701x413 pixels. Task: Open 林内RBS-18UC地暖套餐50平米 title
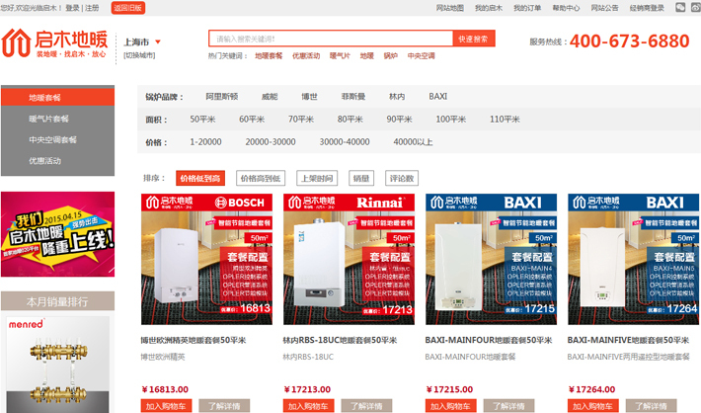tap(340, 340)
